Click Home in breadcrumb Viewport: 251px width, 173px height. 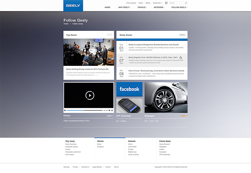pos(66,24)
